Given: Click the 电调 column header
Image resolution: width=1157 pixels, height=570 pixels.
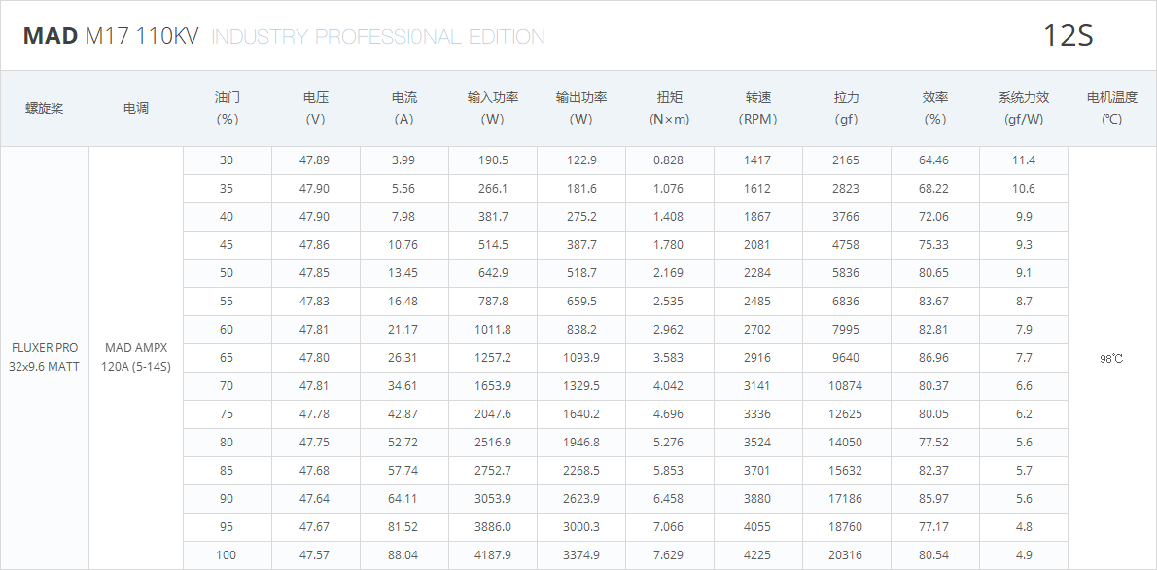Looking at the screenshot, I should (136, 109).
